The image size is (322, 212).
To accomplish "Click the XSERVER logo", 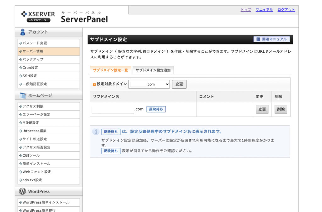I will 38,16.
